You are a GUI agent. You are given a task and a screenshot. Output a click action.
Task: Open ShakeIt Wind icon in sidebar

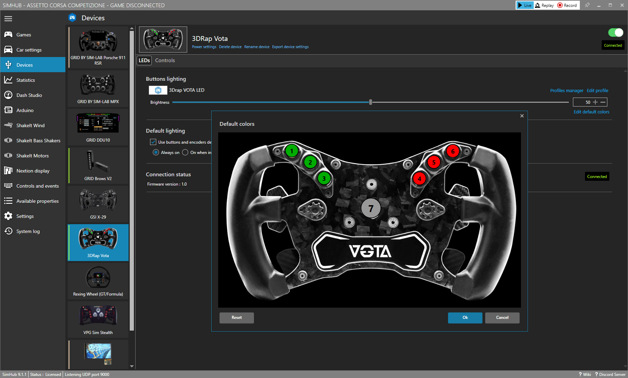pyautogui.click(x=8, y=125)
